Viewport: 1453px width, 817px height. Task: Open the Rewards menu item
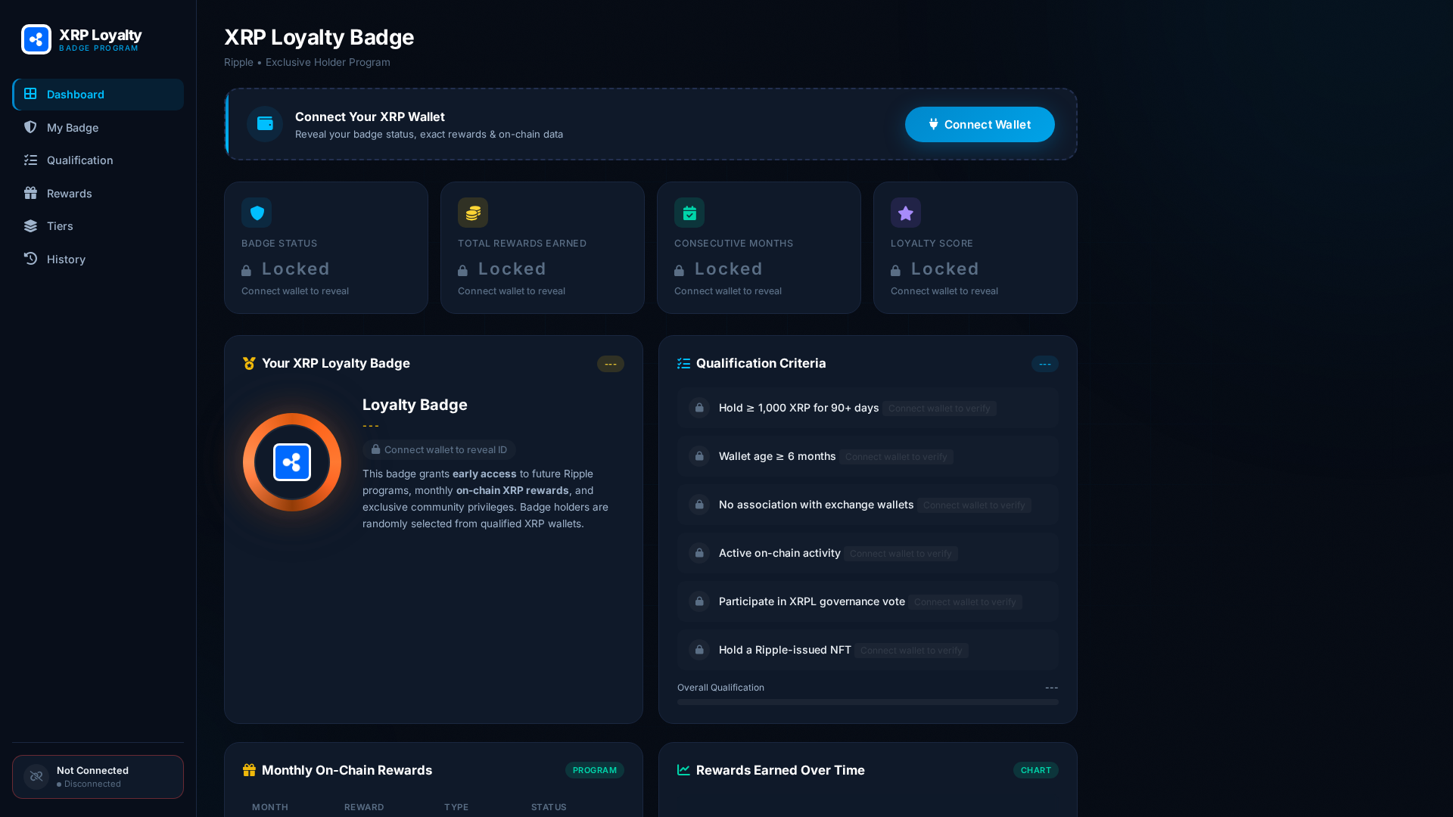(98, 193)
